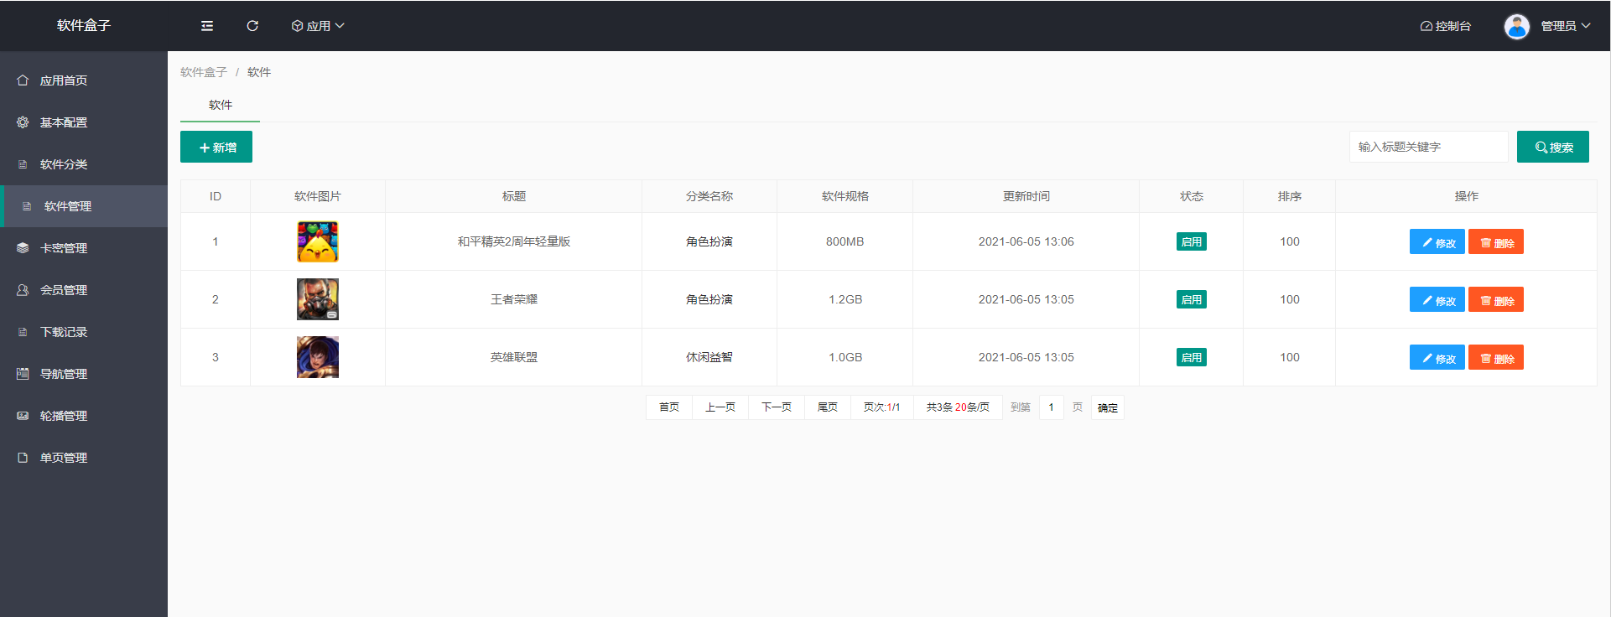This screenshot has width=1611, height=617.
Task: Toggle 启用 status for 和平精英2周年轻量版
Action: pos(1191,241)
